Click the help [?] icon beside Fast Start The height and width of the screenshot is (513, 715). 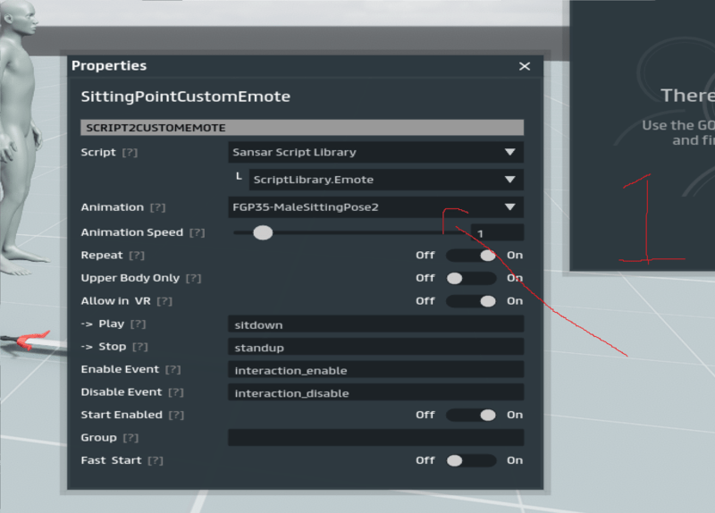tap(156, 461)
